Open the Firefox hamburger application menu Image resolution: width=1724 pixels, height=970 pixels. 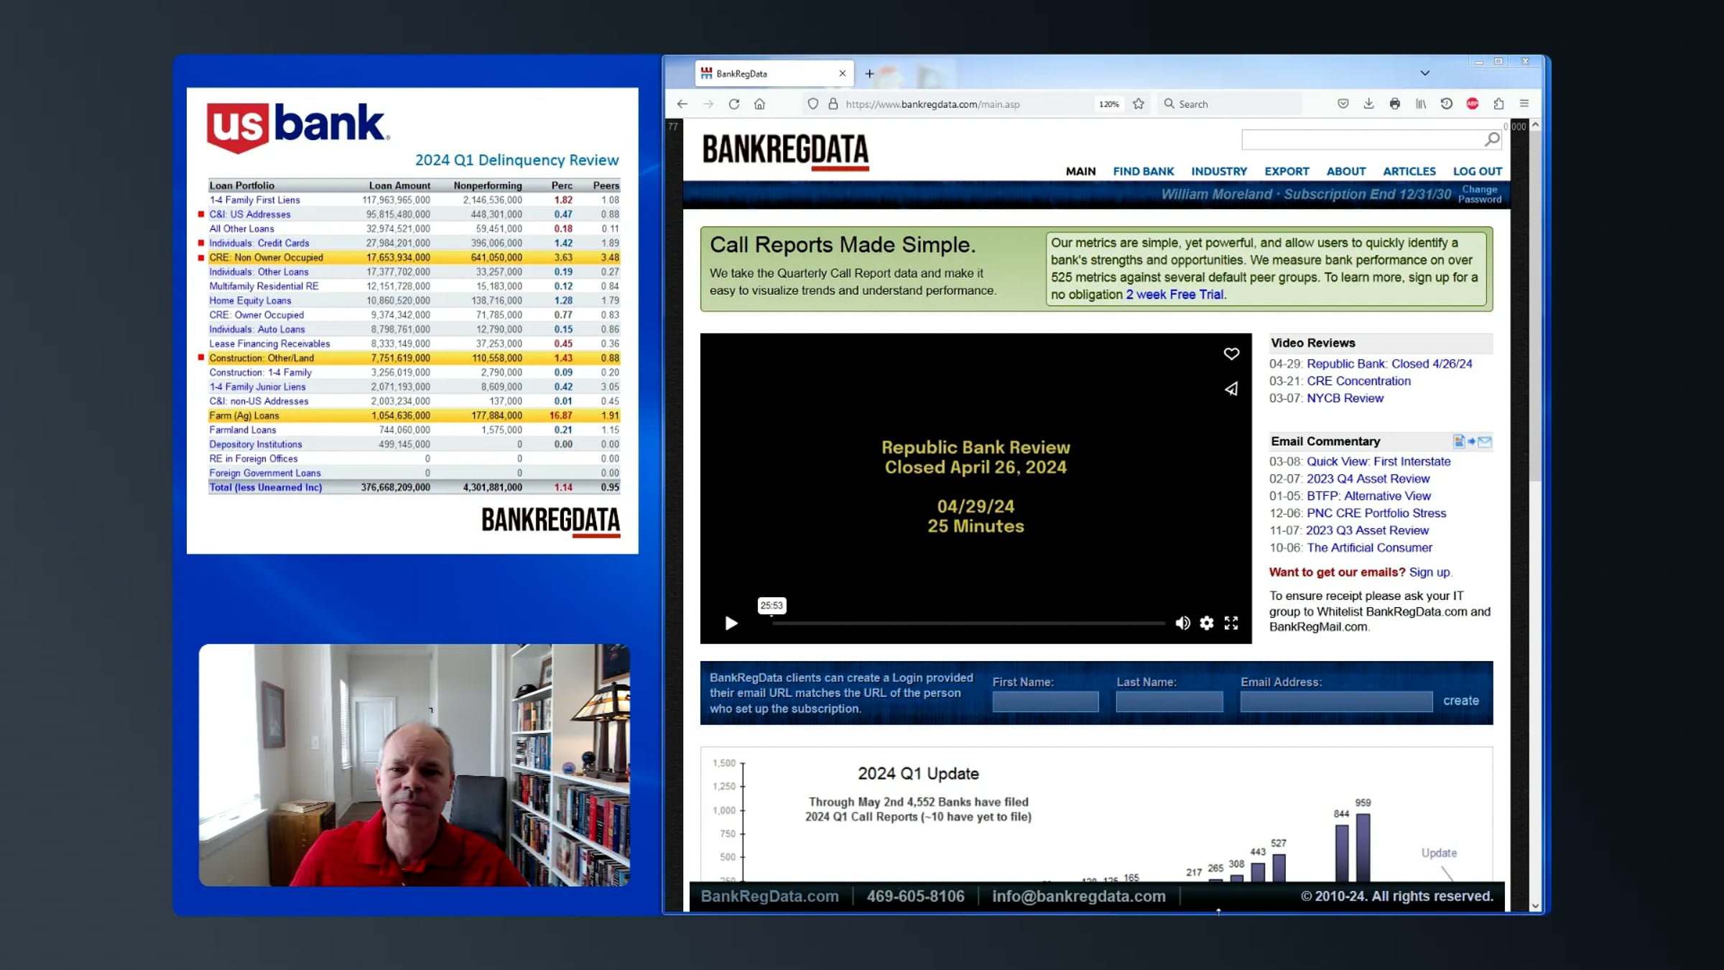click(x=1524, y=104)
